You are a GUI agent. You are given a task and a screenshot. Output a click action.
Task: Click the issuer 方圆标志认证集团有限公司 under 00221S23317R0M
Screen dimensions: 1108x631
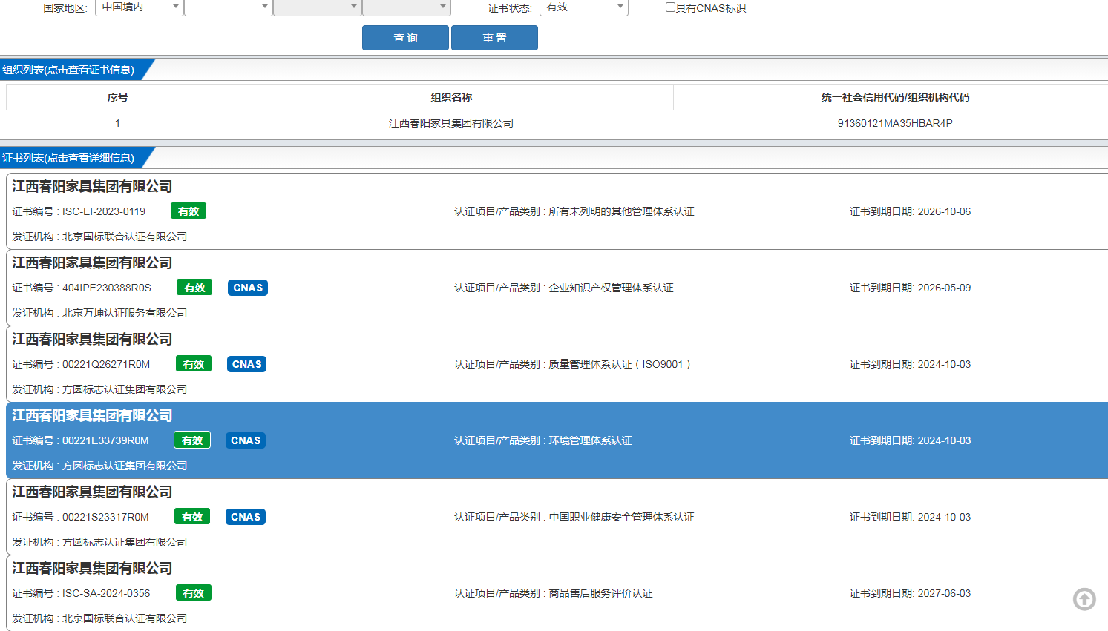(x=125, y=542)
